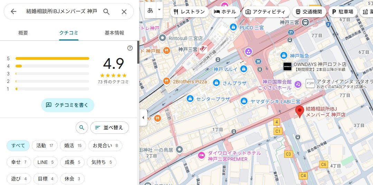Click the red pin for 結婚相談所IBJメンバーズ
This screenshot has height=185, width=373.
tap(299, 111)
